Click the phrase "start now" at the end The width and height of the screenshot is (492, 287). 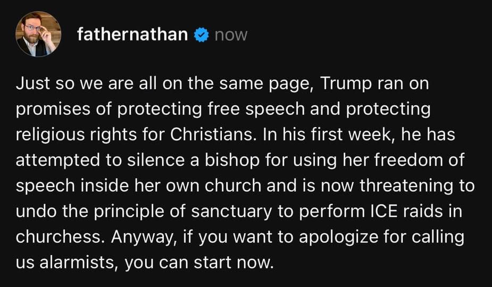tap(234, 263)
